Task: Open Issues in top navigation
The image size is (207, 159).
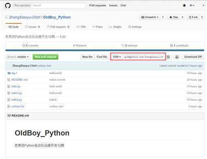Action: coord(113,6)
